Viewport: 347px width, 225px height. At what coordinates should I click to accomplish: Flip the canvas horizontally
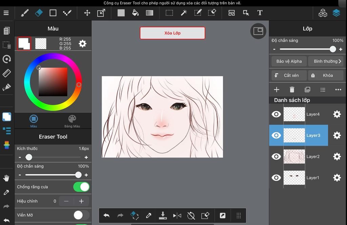coord(177,216)
